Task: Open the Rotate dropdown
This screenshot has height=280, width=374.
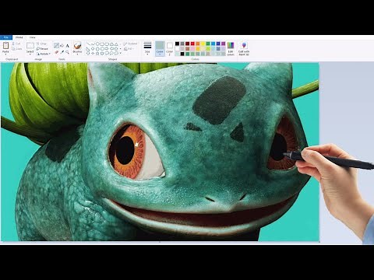Action: [x=44, y=54]
